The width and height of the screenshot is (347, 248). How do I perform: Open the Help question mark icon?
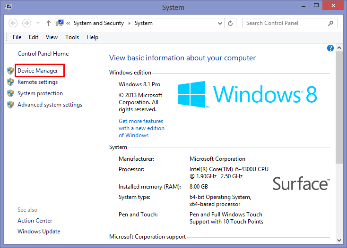point(330,48)
